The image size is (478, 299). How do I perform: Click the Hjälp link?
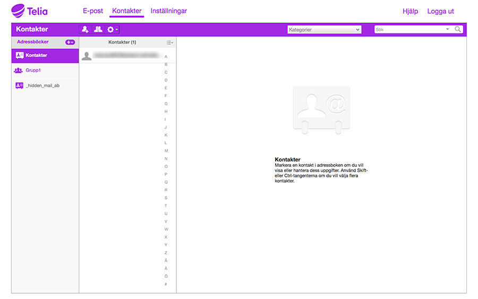[411, 11]
